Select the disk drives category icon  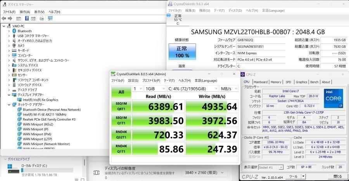click(x=14, y=90)
